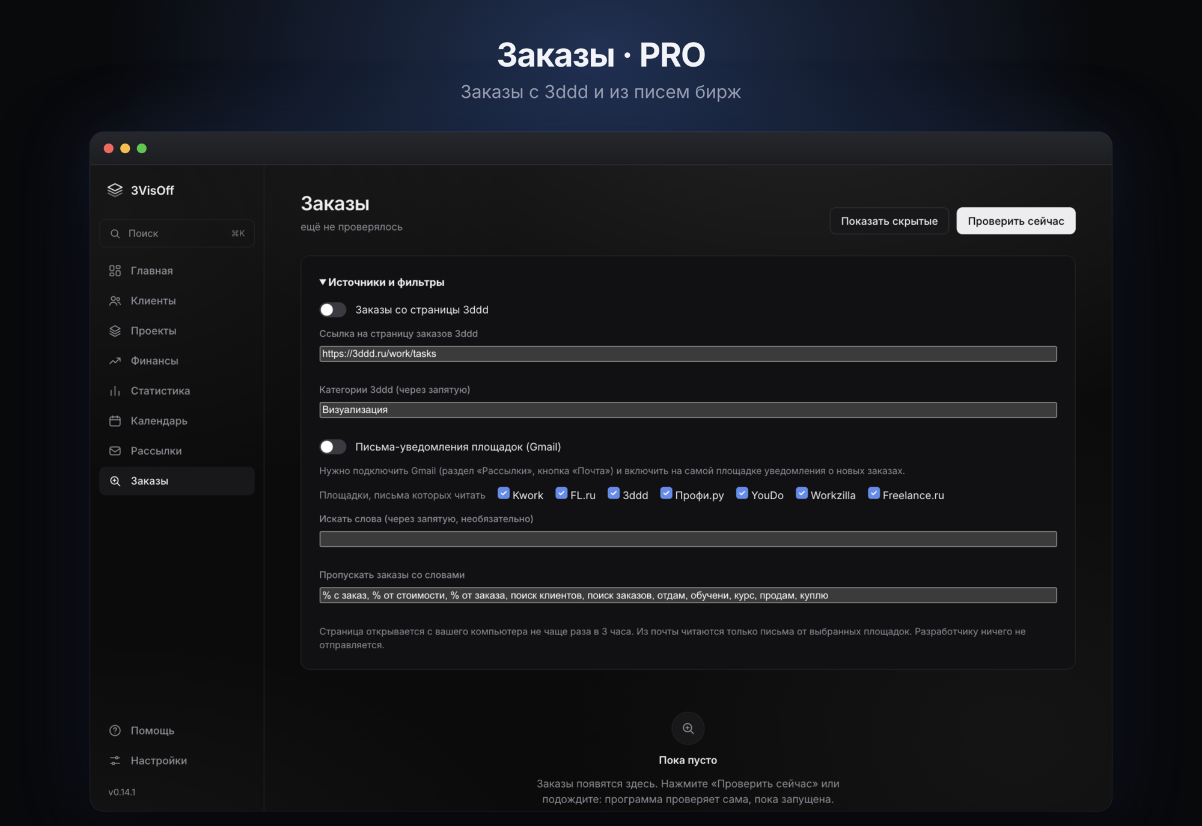Click the Проверить сейчас button
The width and height of the screenshot is (1202, 826).
1016,220
